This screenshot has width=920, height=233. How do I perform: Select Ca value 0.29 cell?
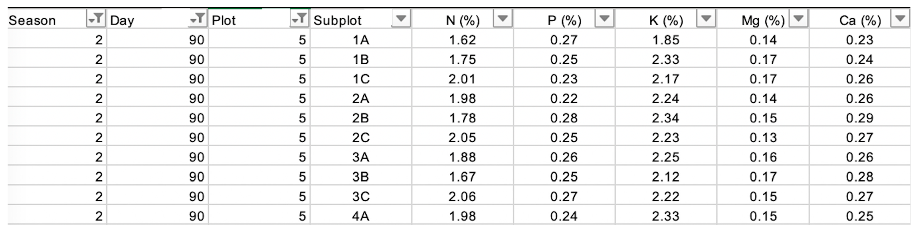coord(859,118)
